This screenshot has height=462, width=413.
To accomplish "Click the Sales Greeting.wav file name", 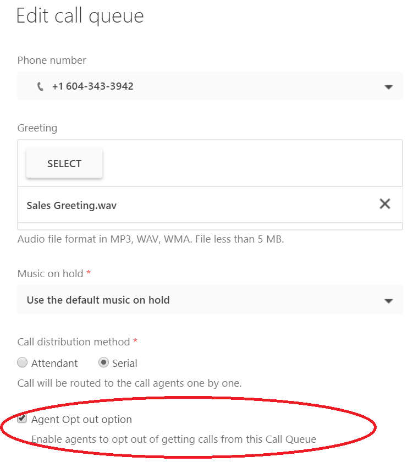I will 71,205.
